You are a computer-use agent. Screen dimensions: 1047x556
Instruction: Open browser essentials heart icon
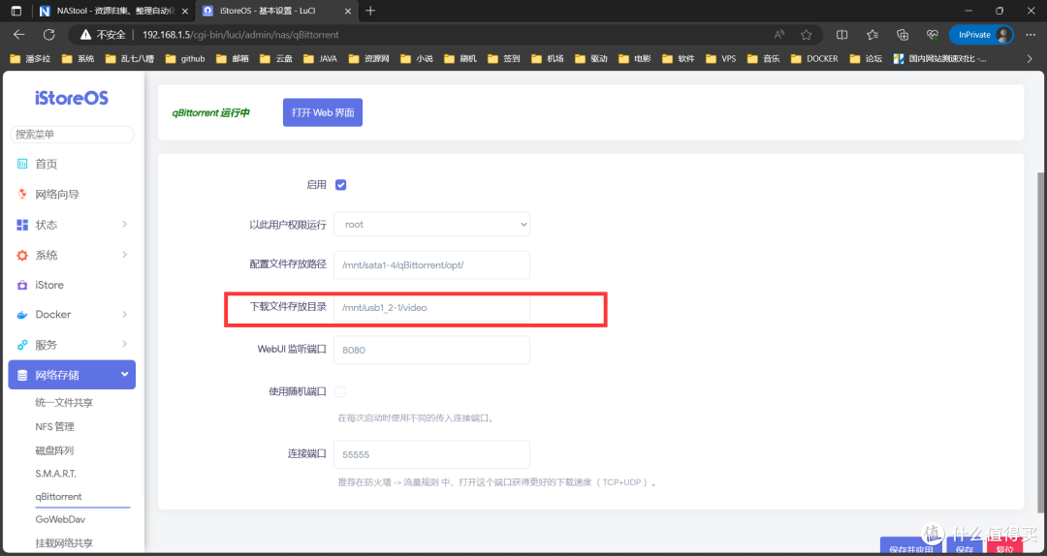(933, 35)
